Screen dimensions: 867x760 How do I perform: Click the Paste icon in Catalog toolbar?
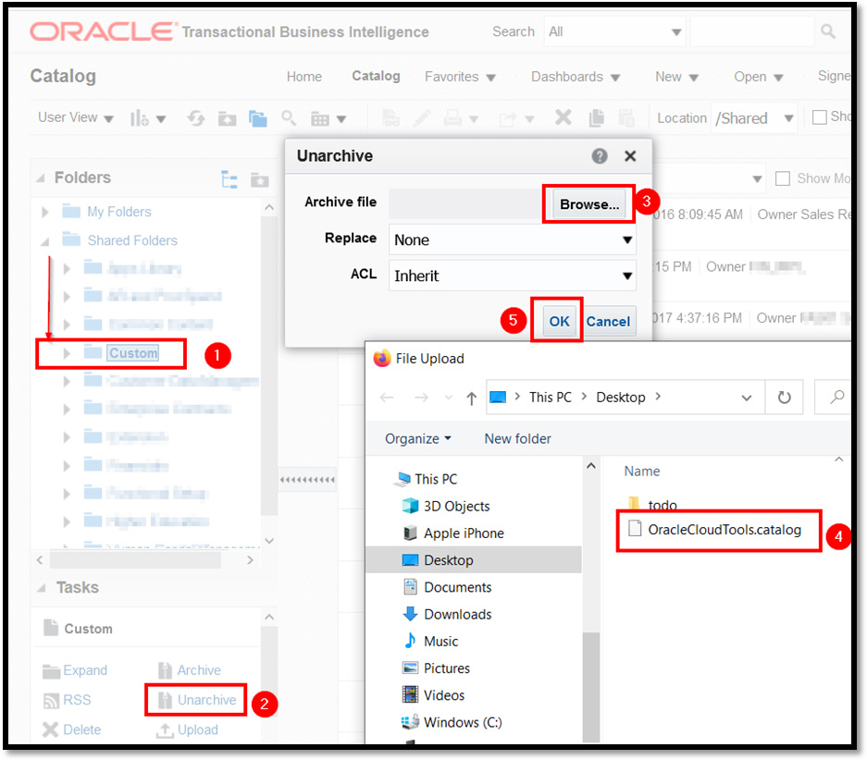point(625,117)
